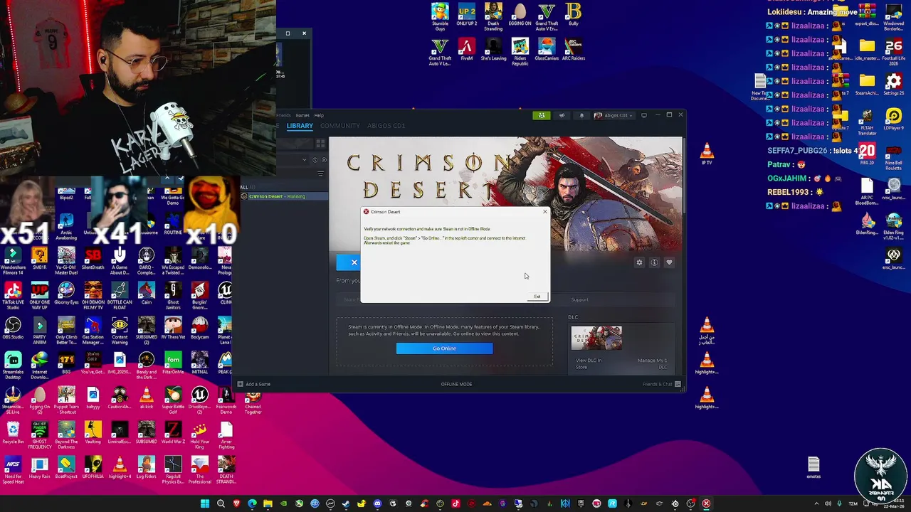This screenshot has width=911, height=512.
Task: Switch to the LIBRARY tab
Action: coord(300,126)
